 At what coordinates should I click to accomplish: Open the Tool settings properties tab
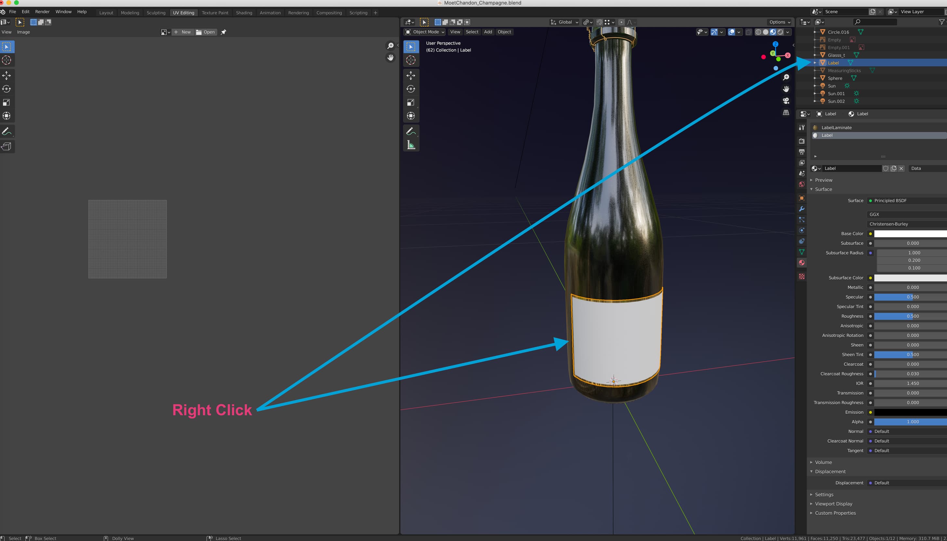[802, 127]
